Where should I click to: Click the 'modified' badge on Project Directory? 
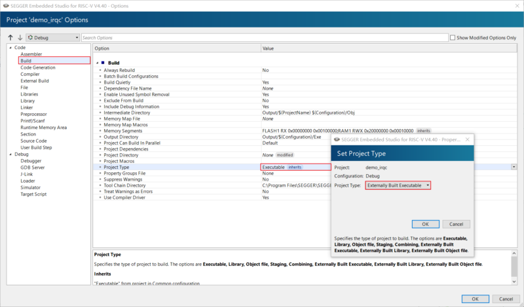[x=285, y=155]
